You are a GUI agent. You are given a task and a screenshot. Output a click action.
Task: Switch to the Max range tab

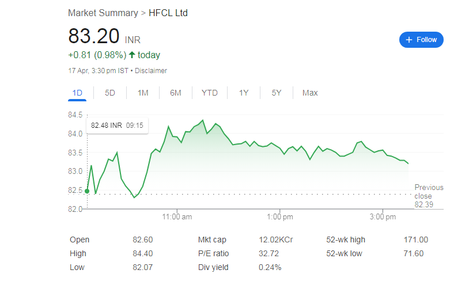click(x=310, y=93)
